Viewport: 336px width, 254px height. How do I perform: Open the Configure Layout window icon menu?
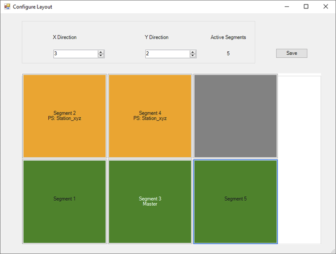(7, 6)
